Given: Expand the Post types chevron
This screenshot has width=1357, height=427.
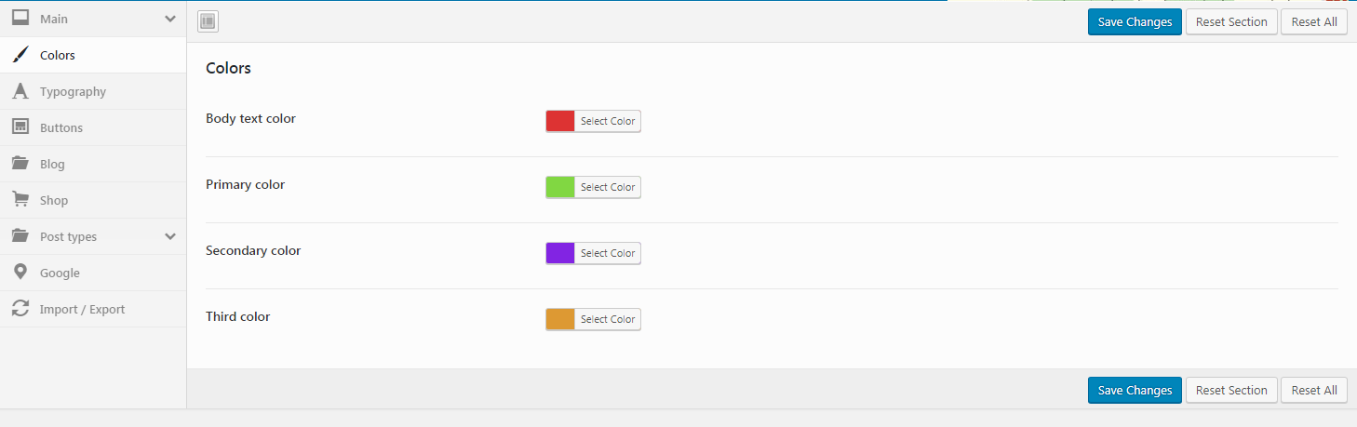Looking at the screenshot, I should point(170,236).
